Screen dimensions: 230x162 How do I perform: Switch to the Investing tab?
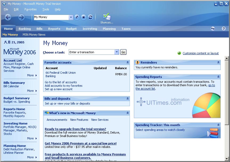90,29
